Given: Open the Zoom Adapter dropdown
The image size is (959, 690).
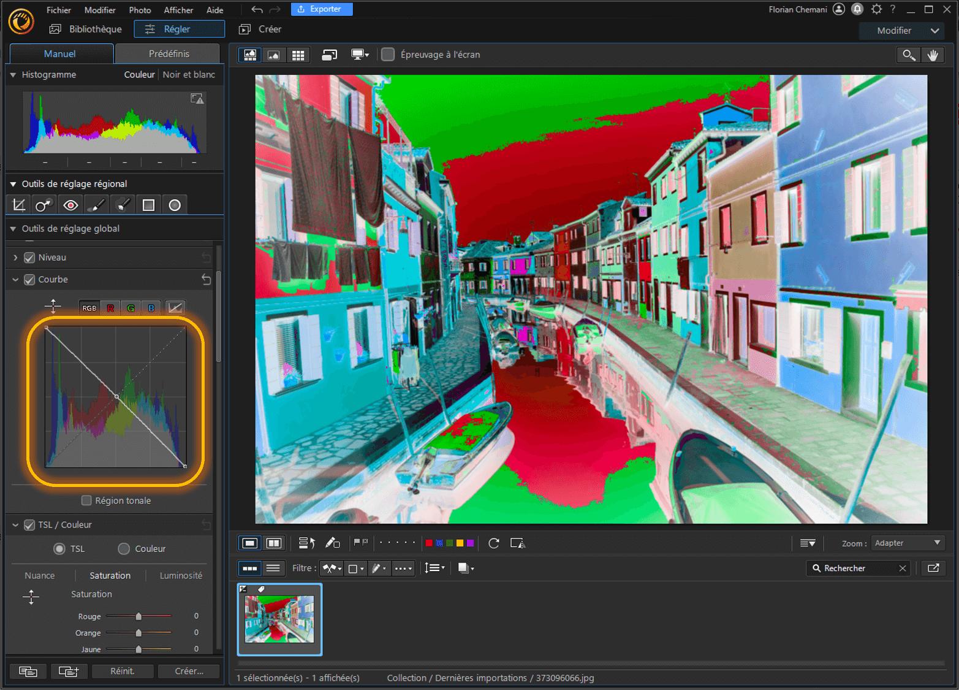Looking at the screenshot, I should [908, 543].
